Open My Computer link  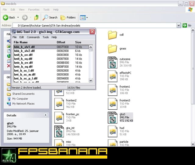(x=20, y=99)
